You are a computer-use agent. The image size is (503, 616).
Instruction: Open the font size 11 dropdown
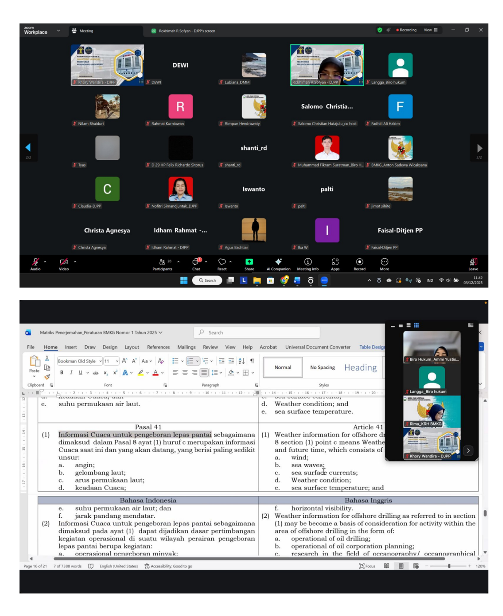pos(117,361)
